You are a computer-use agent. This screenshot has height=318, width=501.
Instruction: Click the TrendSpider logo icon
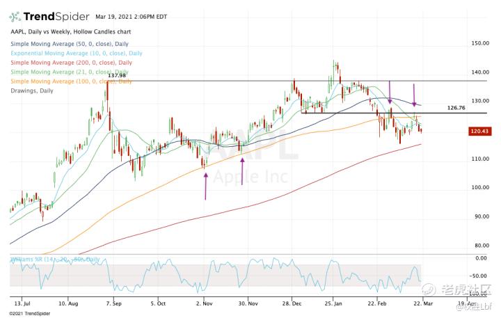(15, 17)
